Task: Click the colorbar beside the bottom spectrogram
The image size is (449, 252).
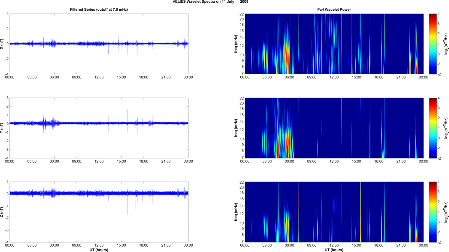Action: 433,212
